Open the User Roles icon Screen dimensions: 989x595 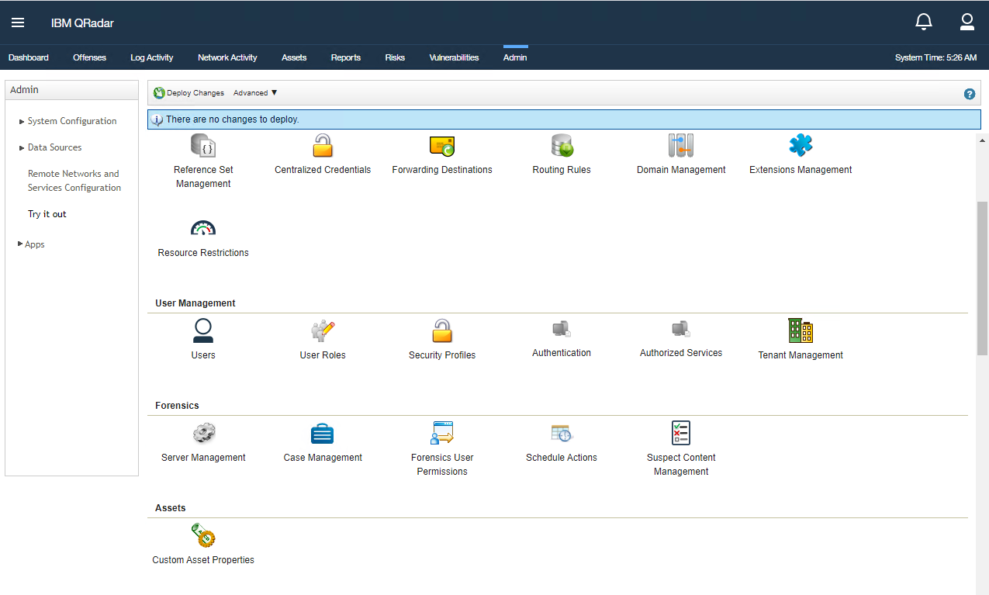point(323,330)
